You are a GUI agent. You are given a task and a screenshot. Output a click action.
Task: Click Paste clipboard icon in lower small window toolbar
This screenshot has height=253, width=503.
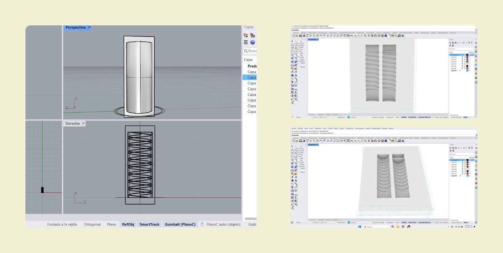[x=318, y=141]
